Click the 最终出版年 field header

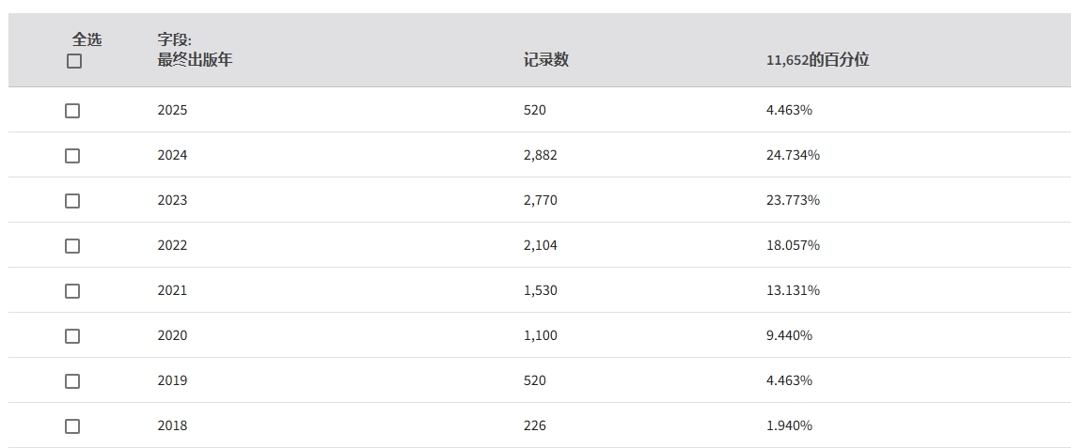[x=195, y=60]
